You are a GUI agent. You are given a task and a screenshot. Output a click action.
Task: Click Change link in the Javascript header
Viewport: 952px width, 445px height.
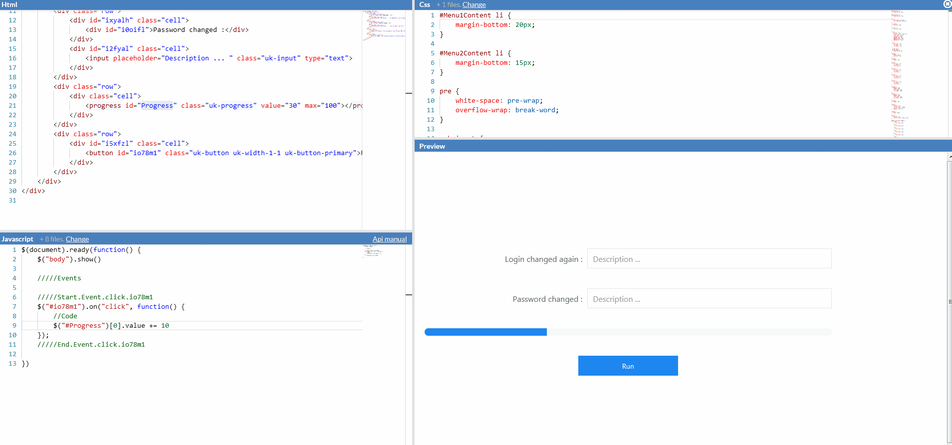[77, 239]
